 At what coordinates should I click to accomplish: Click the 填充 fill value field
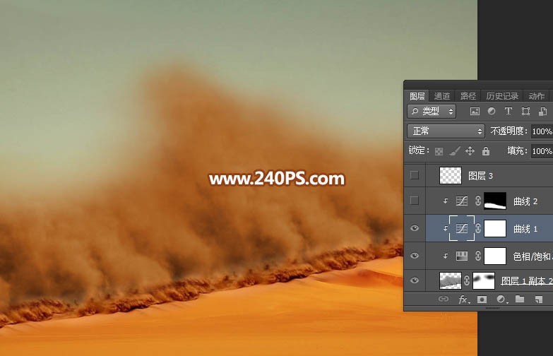tap(542, 151)
